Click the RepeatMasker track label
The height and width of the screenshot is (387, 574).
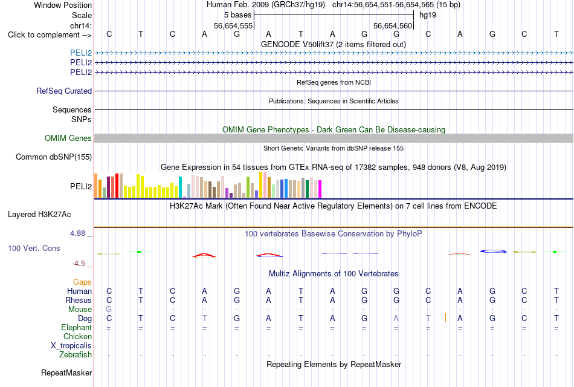click(x=66, y=372)
